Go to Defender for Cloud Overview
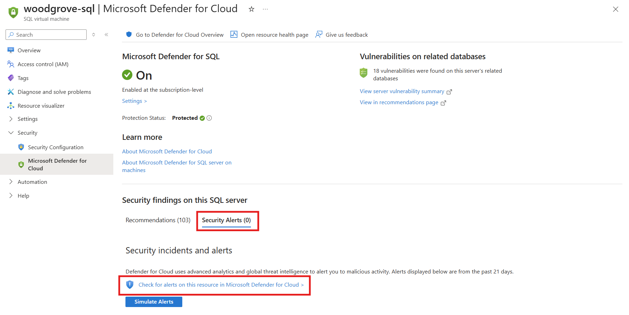Image resolution: width=629 pixels, height=315 pixels. pyautogui.click(x=180, y=35)
